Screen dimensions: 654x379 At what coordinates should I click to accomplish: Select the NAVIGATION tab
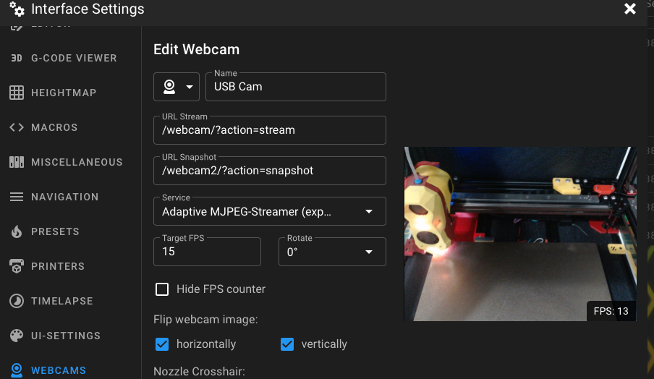pos(70,197)
